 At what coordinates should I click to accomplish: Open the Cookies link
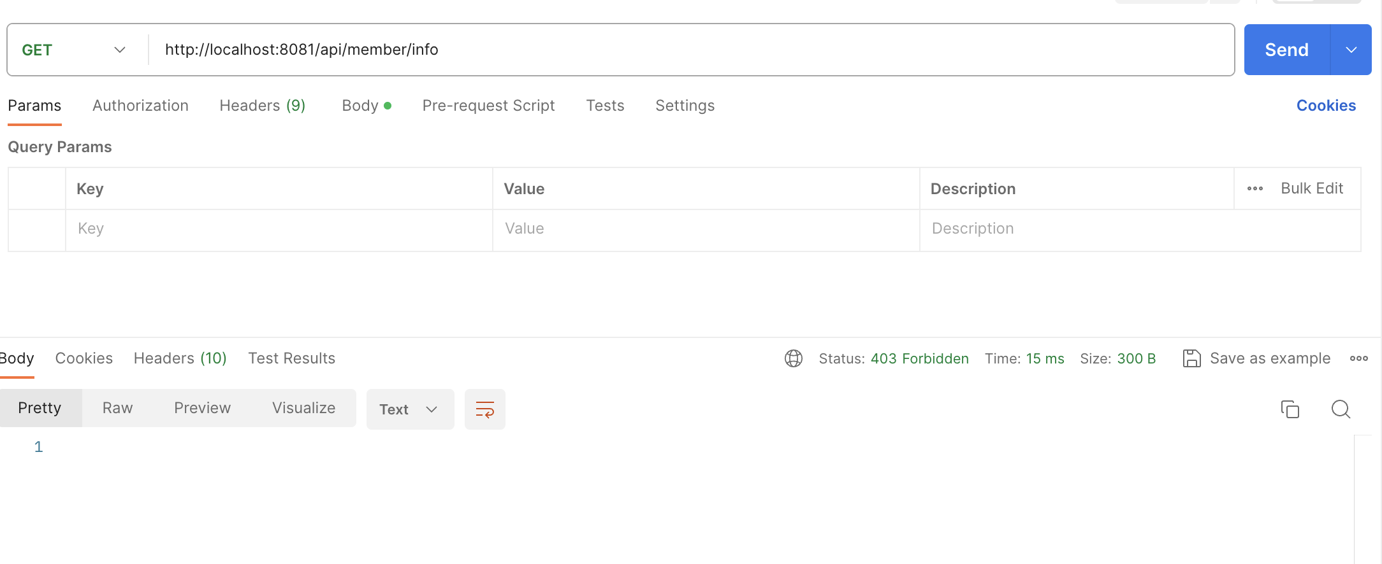1326,106
